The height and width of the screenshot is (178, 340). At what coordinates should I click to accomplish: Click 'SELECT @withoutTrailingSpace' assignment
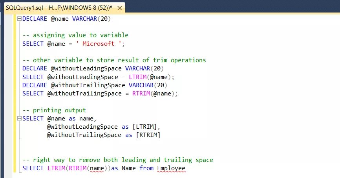(100, 93)
